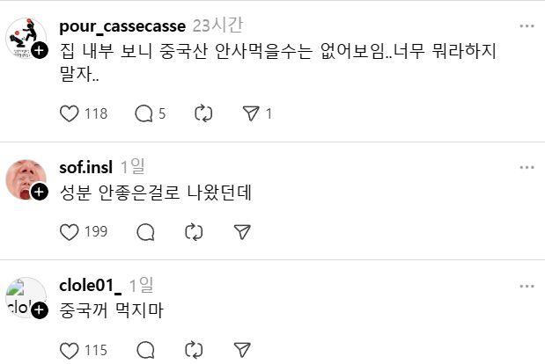Reply to the clole01_ comment
This screenshot has height=364, width=545.
coord(145,350)
